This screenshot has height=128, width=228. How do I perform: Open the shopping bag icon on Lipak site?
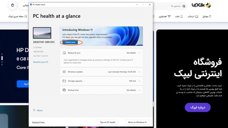tap(13, 5)
